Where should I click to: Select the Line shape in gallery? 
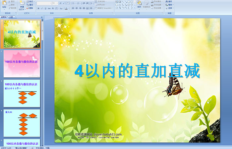click(123, 2)
